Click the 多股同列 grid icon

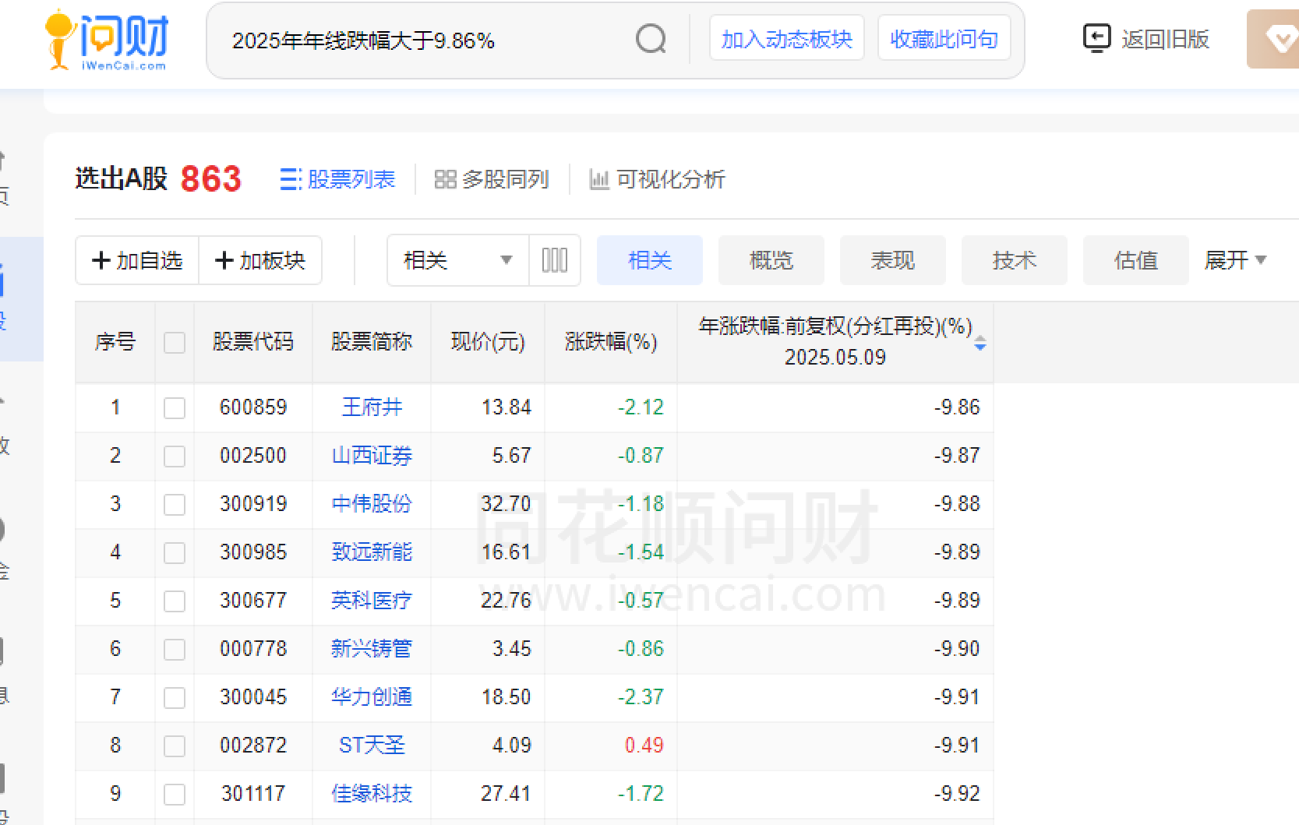click(445, 179)
